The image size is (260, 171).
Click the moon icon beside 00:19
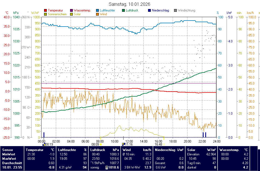pos(44,144)
